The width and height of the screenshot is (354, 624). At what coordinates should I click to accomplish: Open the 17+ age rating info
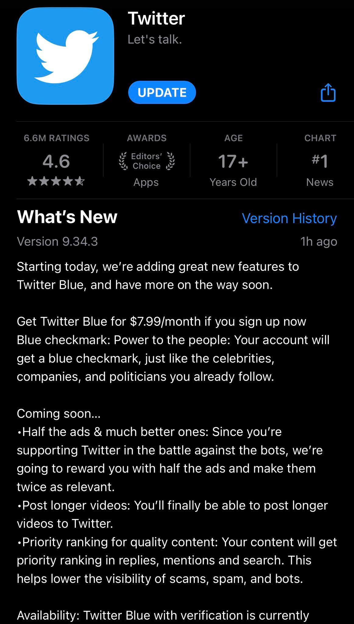point(233,161)
